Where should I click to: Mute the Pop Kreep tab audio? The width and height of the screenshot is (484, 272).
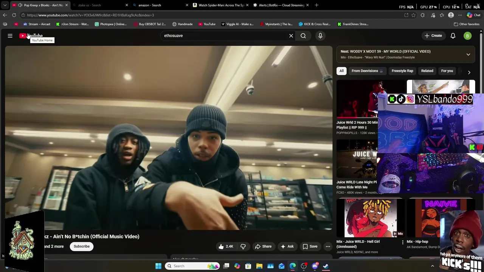click(x=20, y=5)
